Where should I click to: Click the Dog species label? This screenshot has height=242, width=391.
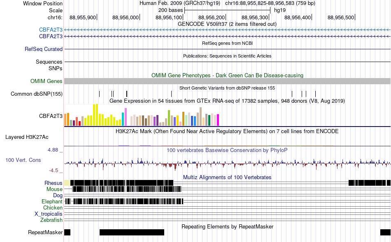coord(58,196)
